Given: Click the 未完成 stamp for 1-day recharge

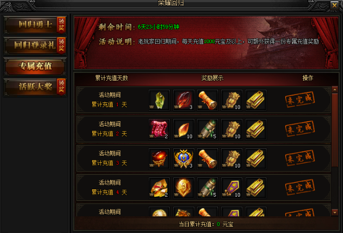Looking at the screenshot, I should pyautogui.click(x=300, y=100).
